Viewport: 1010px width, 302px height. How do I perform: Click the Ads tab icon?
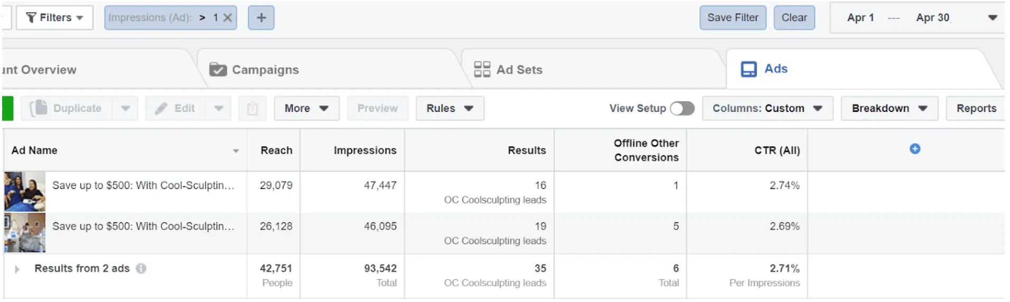(749, 69)
